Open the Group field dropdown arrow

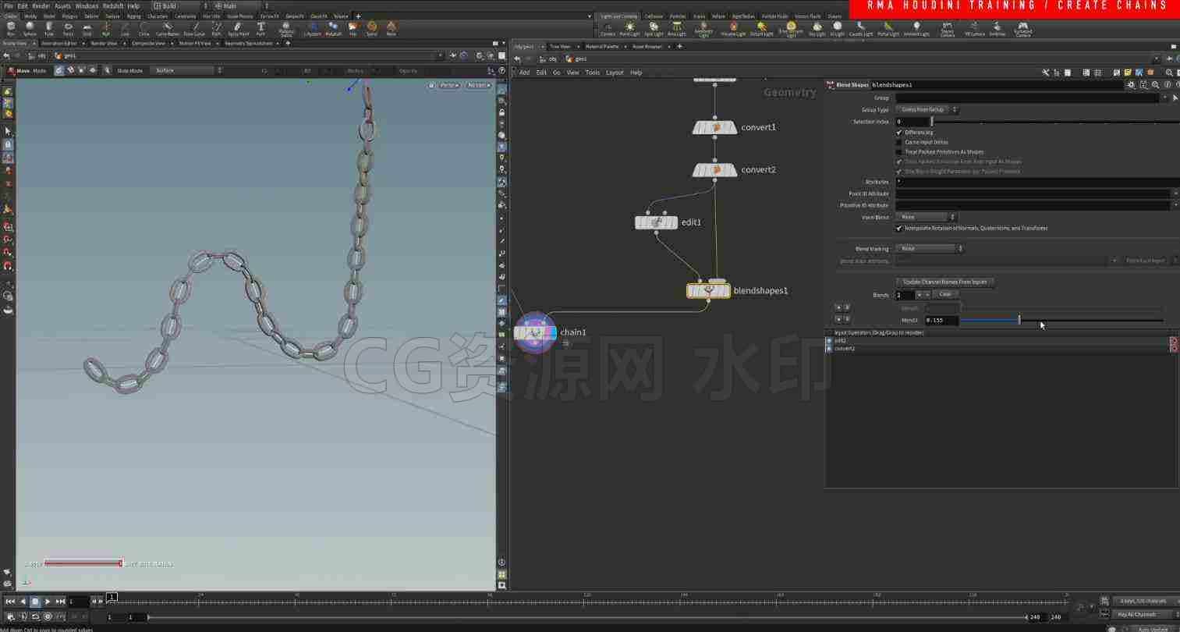click(1165, 98)
